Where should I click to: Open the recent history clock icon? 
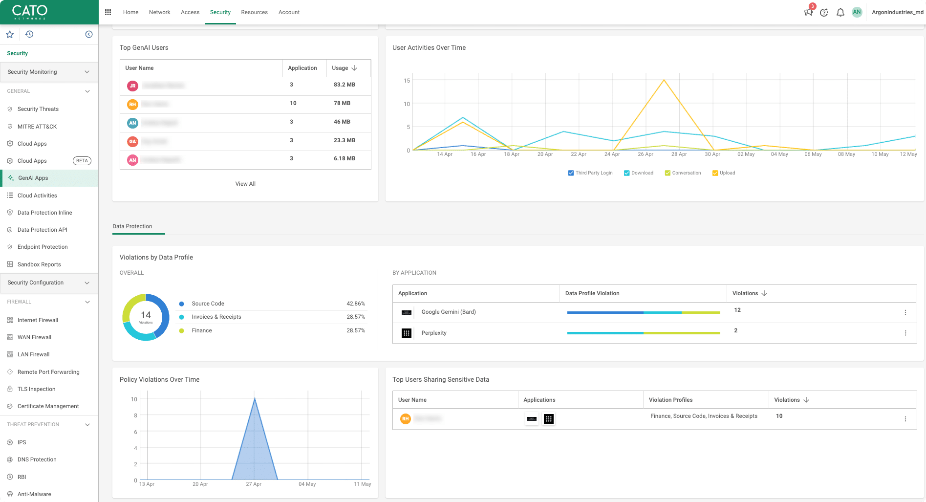29,34
